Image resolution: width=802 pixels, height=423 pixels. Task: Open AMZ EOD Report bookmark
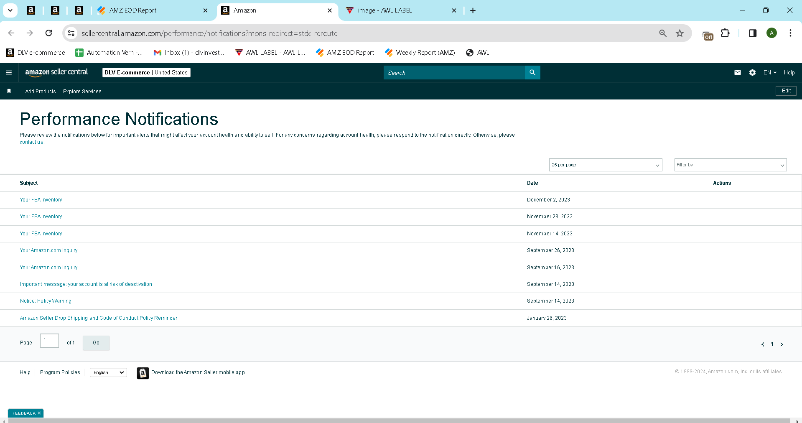pyautogui.click(x=345, y=53)
